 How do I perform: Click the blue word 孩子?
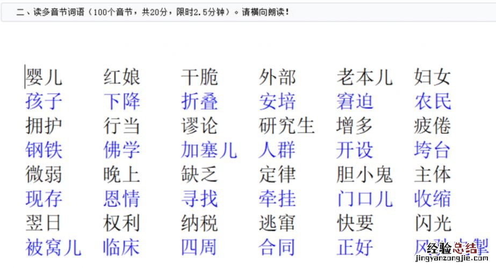[x=44, y=101]
